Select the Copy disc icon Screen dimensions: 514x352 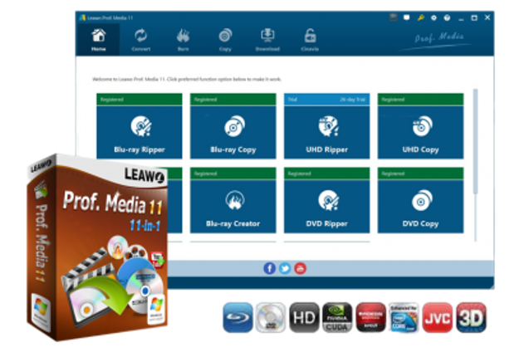click(224, 39)
